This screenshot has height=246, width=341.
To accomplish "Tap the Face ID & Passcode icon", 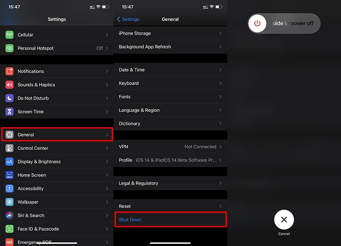I will pyautogui.click(x=9, y=229).
